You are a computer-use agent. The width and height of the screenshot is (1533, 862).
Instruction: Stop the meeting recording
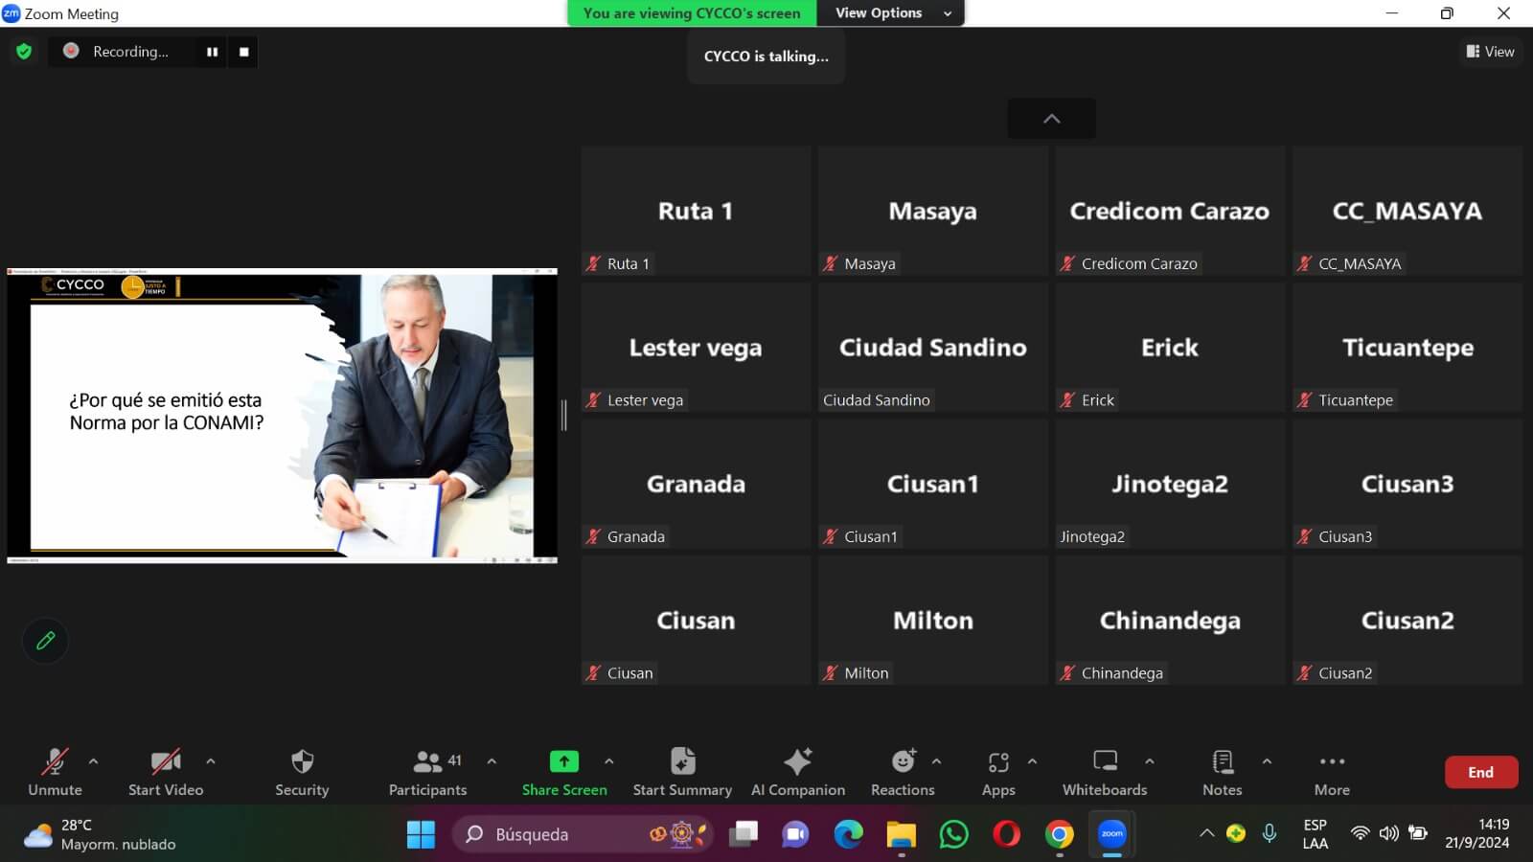(x=244, y=52)
